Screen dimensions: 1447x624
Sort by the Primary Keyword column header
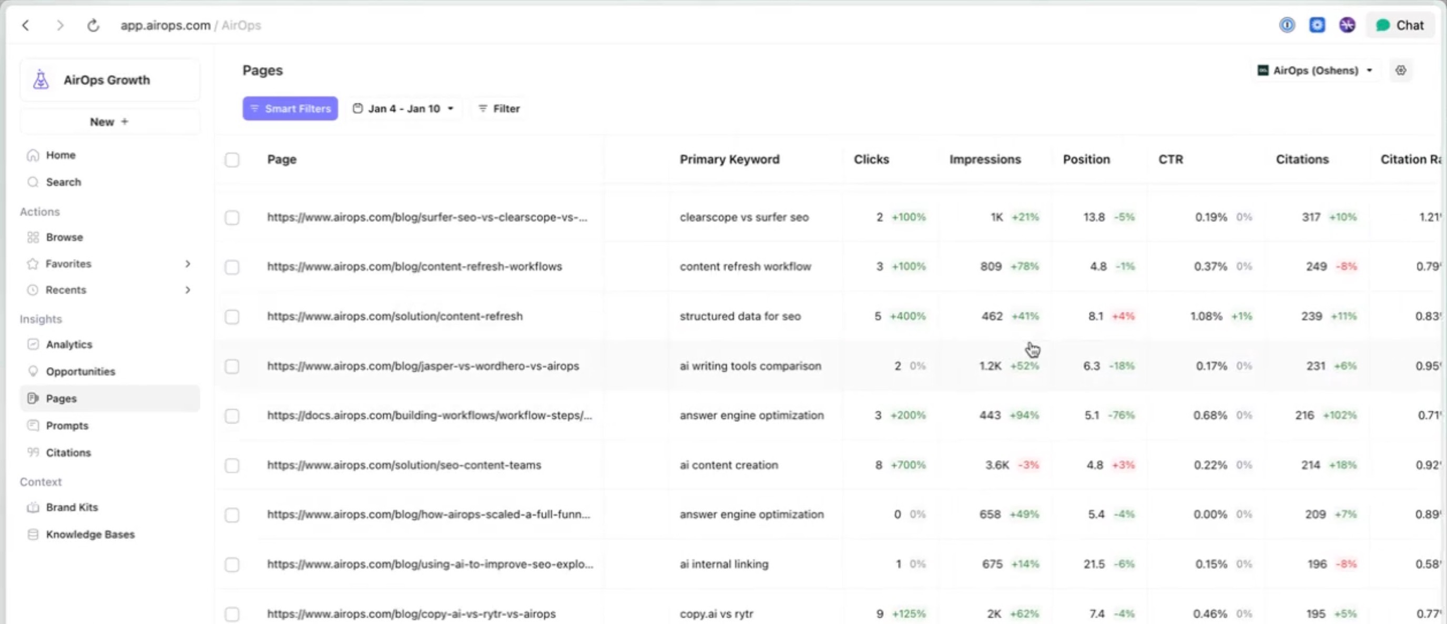click(730, 159)
